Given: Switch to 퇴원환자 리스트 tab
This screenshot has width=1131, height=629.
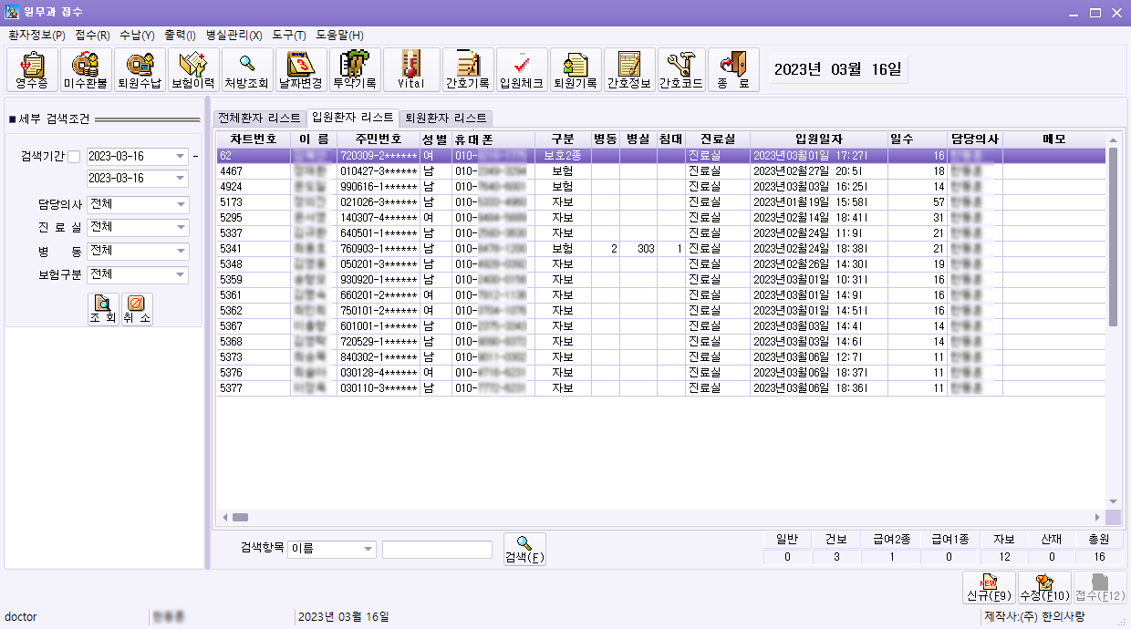Looking at the screenshot, I should point(446,119).
